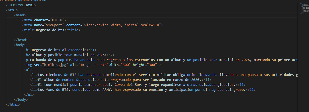
Task: Click the closing </body> tag
Action: (x=21, y=100)
